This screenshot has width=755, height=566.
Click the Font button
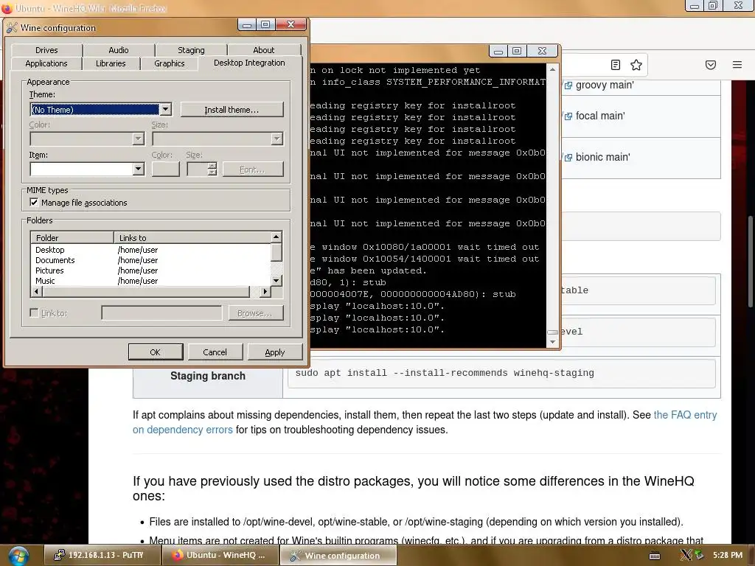[x=252, y=170]
